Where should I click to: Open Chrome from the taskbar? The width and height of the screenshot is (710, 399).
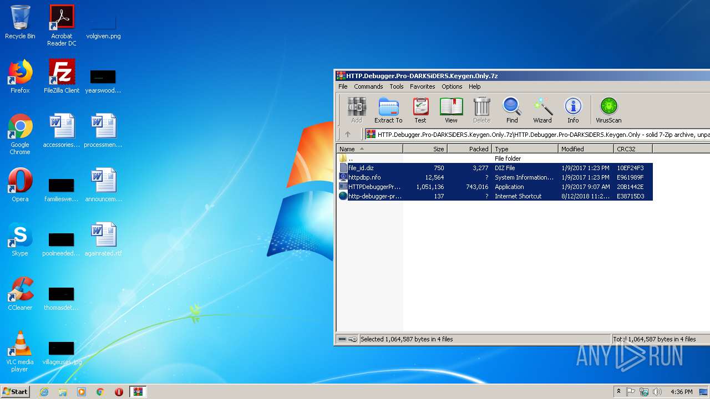click(x=100, y=392)
